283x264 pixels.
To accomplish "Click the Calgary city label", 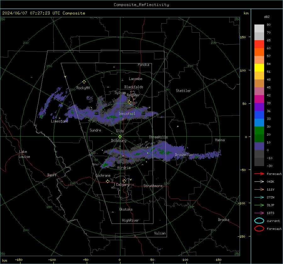I will pyautogui.click(x=123, y=185).
